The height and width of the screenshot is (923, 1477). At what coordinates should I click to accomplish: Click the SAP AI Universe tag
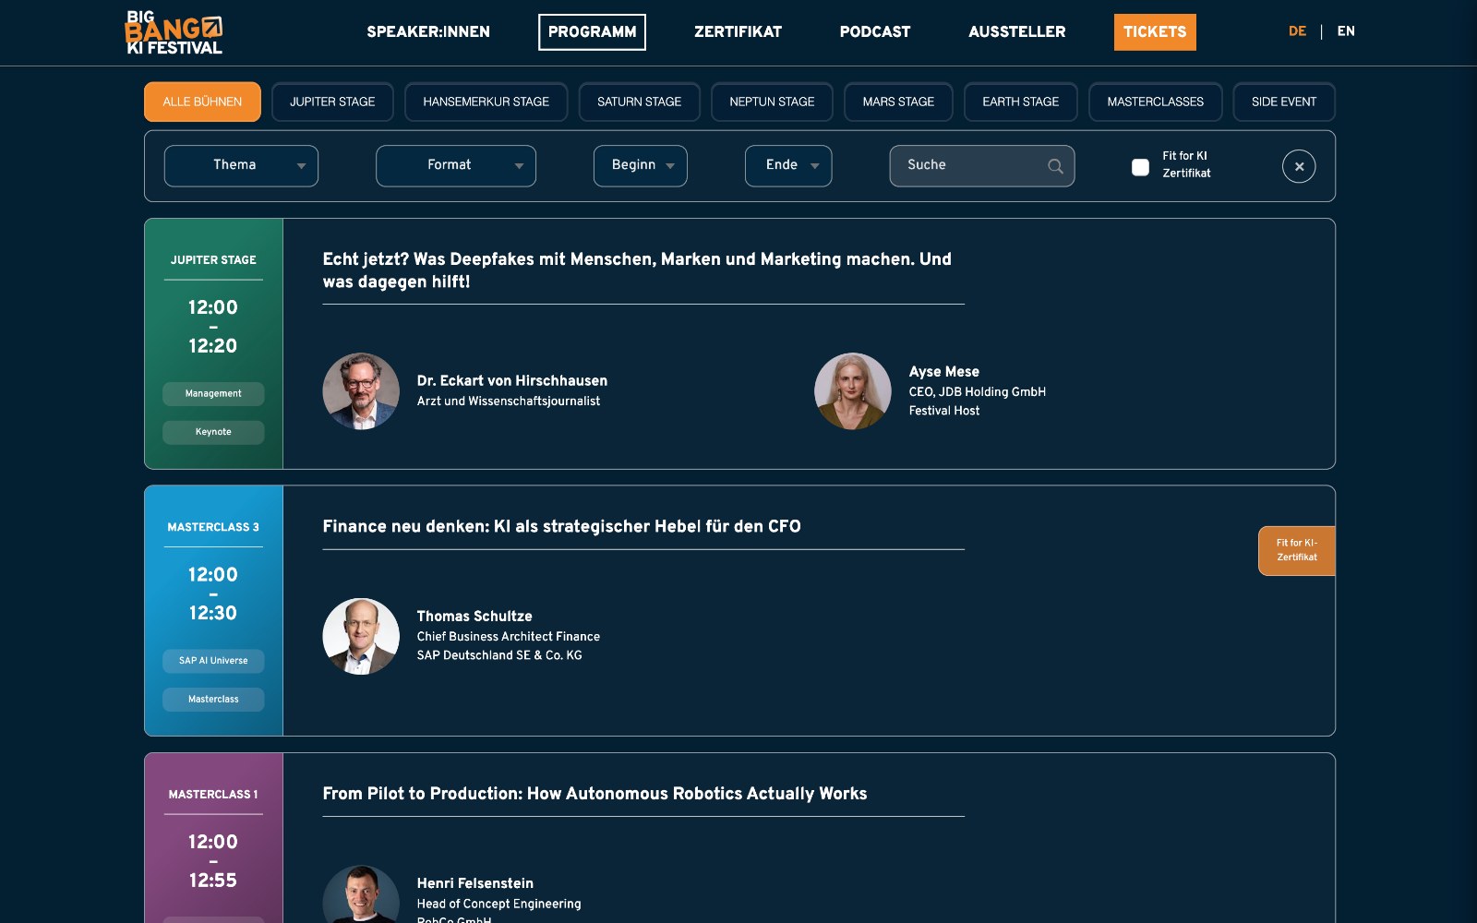tap(213, 661)
